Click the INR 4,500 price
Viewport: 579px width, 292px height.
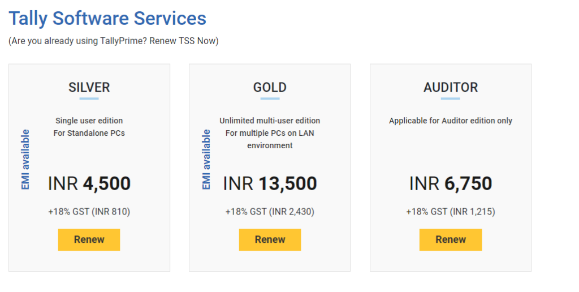click(89, 183)
